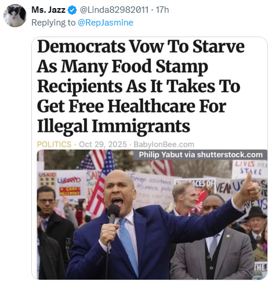Click the blue verified checkmark badge
Viewport: 272px width, 282px height.
coord(72,10)
